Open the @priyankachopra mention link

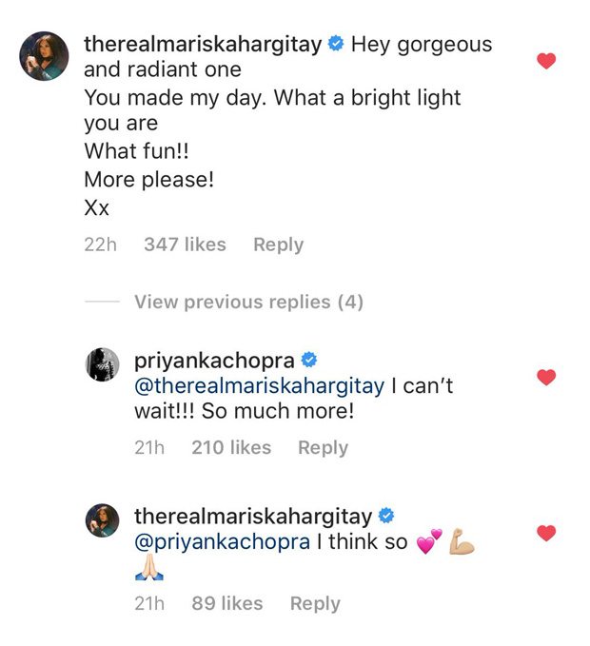(x=223, y=542)
